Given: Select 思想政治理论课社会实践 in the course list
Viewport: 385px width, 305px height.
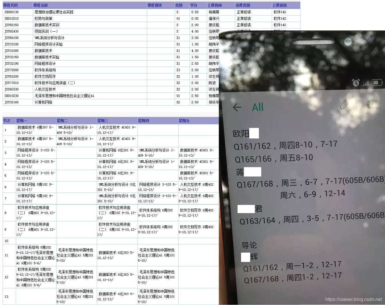Looking at the screenshot, I should pyautogui.click(x=54, y=12).
